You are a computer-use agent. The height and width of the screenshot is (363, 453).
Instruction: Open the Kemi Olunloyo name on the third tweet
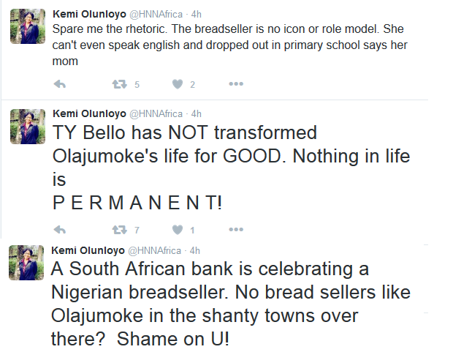tap(89, 250)
